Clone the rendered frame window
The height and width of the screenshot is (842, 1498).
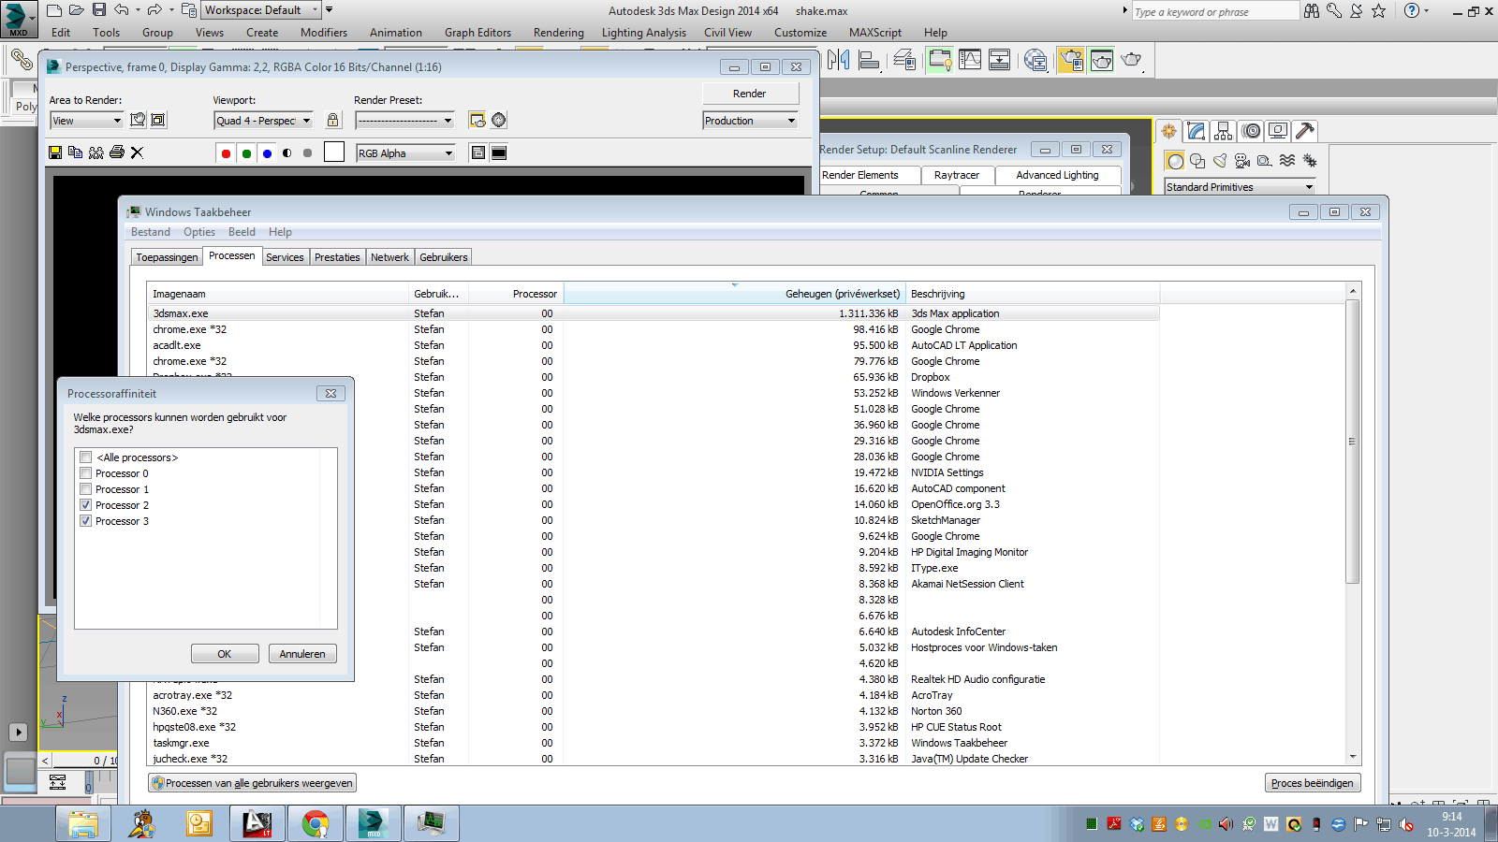(96, 152)
